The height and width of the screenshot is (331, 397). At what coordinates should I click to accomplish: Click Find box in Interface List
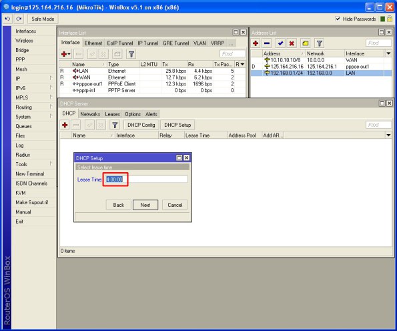[232, 53]
